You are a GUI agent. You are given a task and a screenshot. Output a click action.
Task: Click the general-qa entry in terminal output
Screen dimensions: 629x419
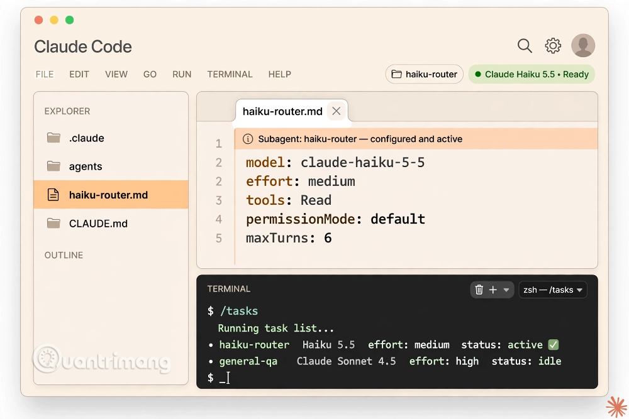(x=385, y=361)
